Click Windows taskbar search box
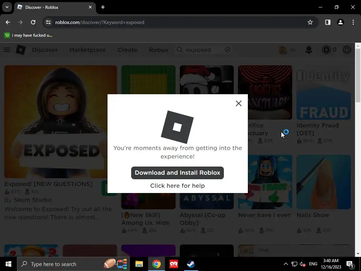Screen dimensions: 361x271 73,264
